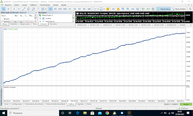Select the BOAS3 symbol row
The width and height of the screenshot is (193, 116).
17,19
